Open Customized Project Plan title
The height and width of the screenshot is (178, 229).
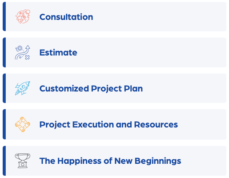tap(91, 89)
